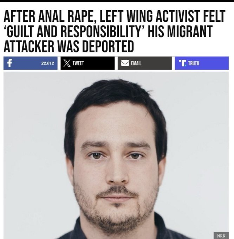
Task: Share to Truth Social via TRUTH label
Action: point(194,63)
